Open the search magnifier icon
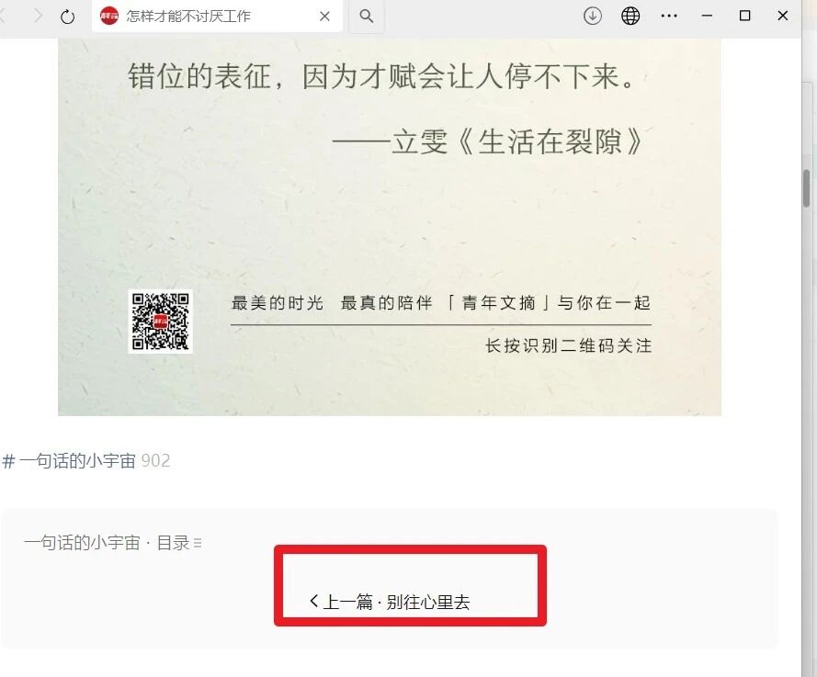The width and height of the screenshot is (817, 677). pos(367,17)
